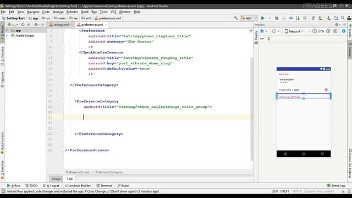
Task: Click the Debug app bug icon
Action: click(x=277, y=18)
